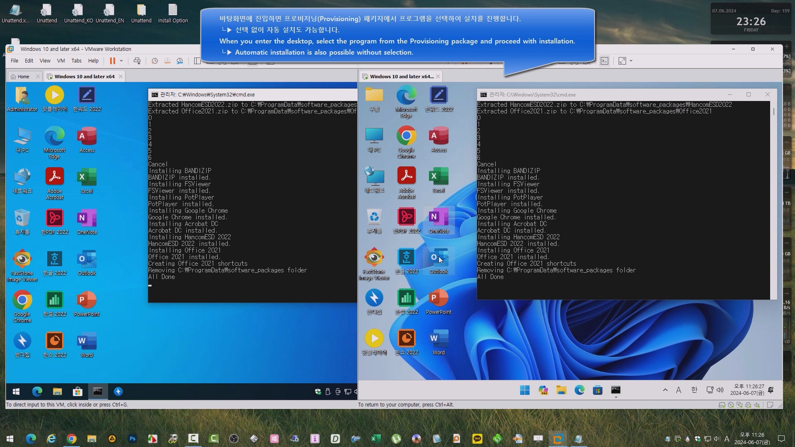The height and width of the screenshot is (447, 795).
Task: Select 구름 folder on right VM desktop
Action: [374, 99]
